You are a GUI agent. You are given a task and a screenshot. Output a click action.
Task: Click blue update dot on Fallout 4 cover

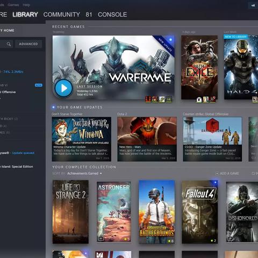tap(215, 182)
